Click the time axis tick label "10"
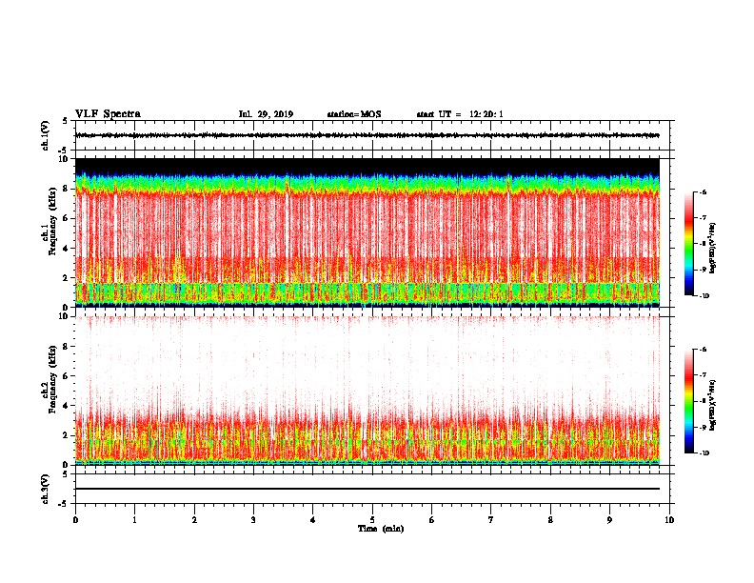This screenshot has width=754, height=583. point(669,520)
